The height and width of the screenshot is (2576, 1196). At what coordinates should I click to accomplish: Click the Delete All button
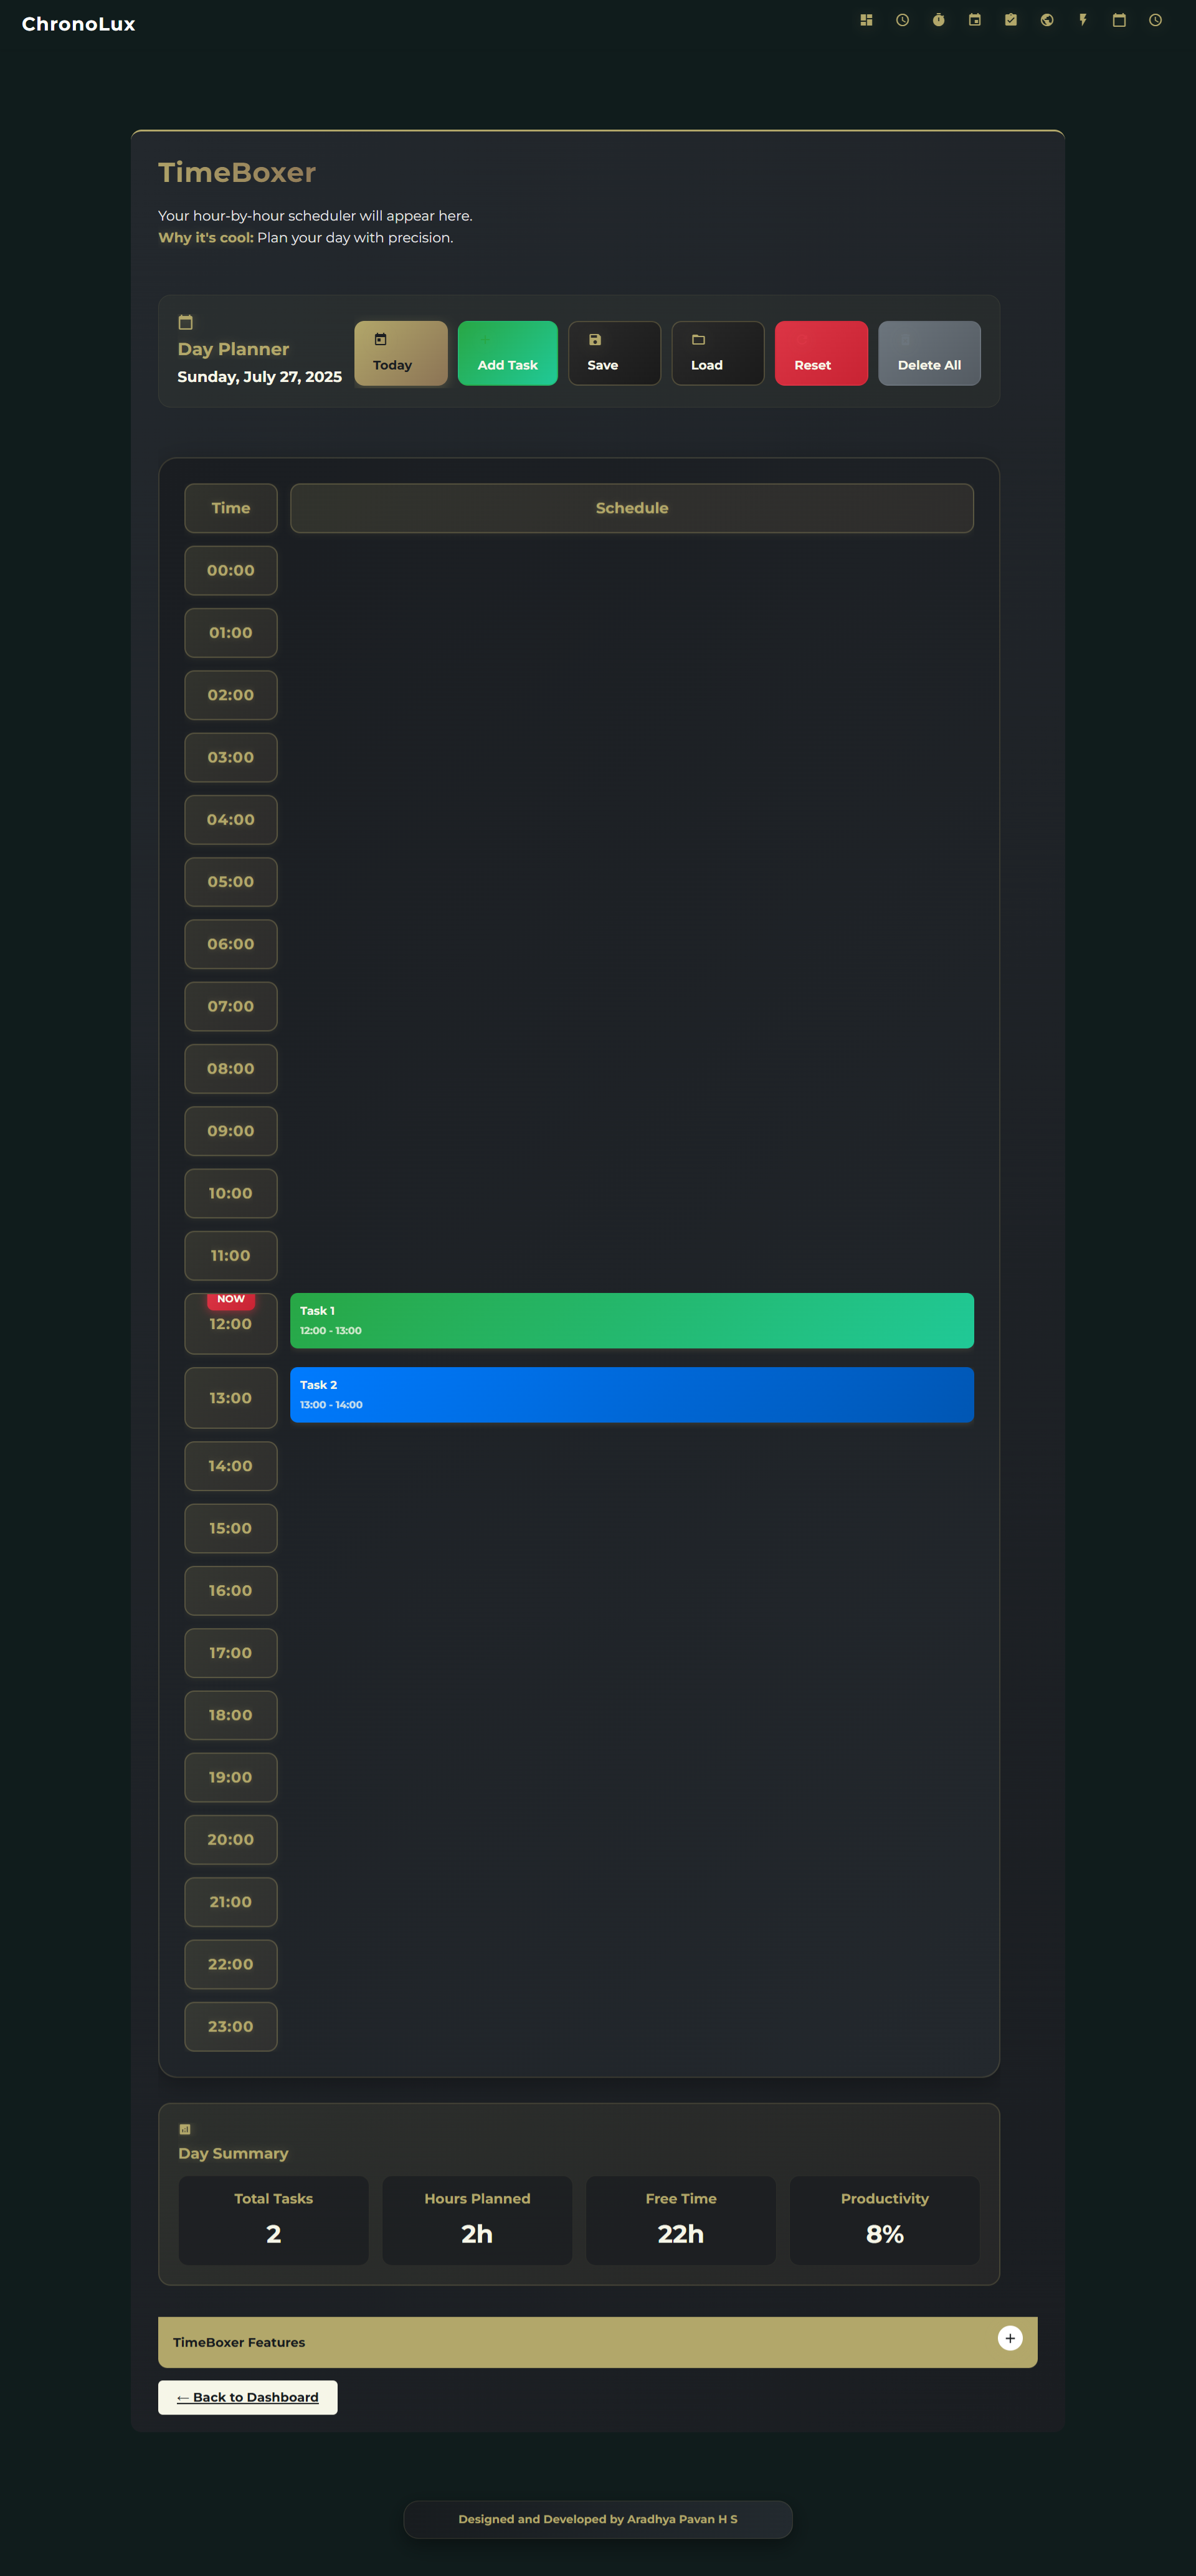(928, 353)
